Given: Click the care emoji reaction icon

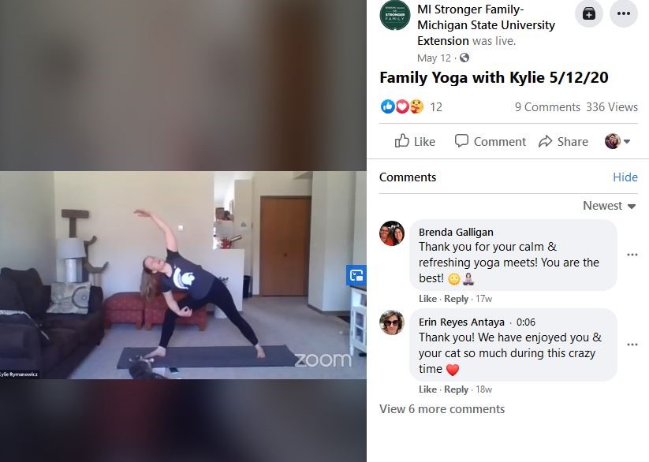Looking at the screenshot, I should (x=416, y=106).
